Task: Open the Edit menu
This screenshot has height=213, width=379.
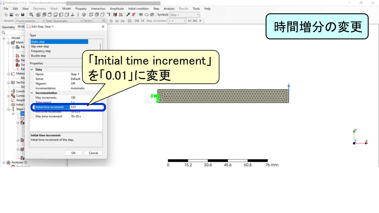Action: click(x=15, y=9)
